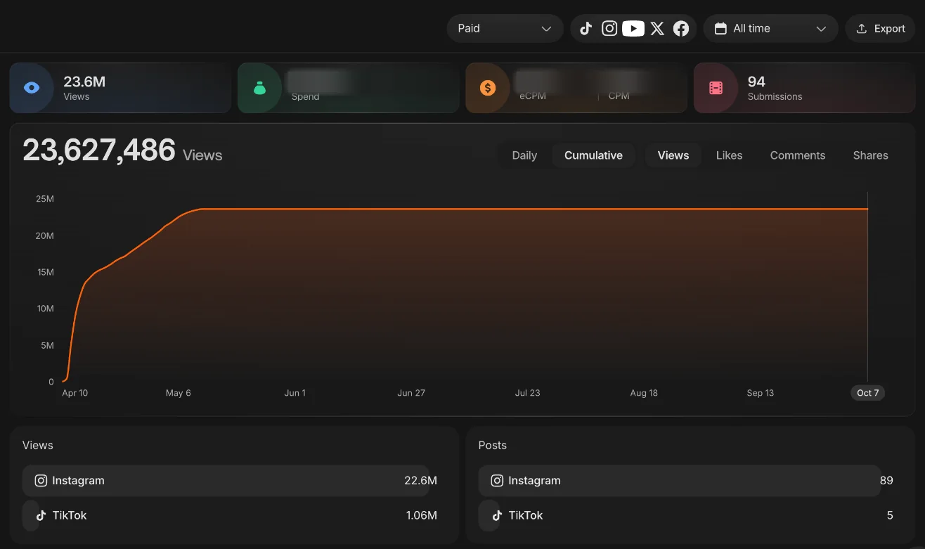The height and width of the screenshot is (549, 925).
Task: Toggle the TikTok platform filter icon
Action: click(x=586, y=29)
